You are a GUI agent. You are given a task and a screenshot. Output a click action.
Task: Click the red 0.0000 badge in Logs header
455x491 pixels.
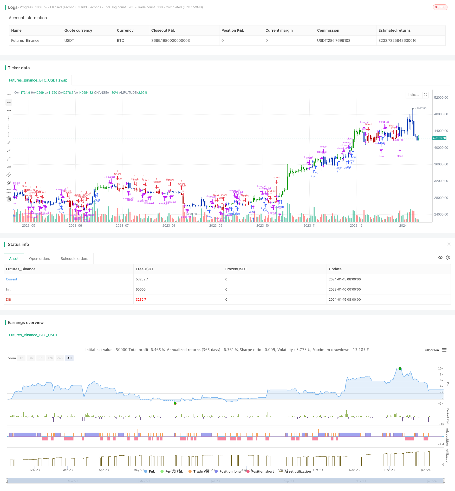[440, 7]
